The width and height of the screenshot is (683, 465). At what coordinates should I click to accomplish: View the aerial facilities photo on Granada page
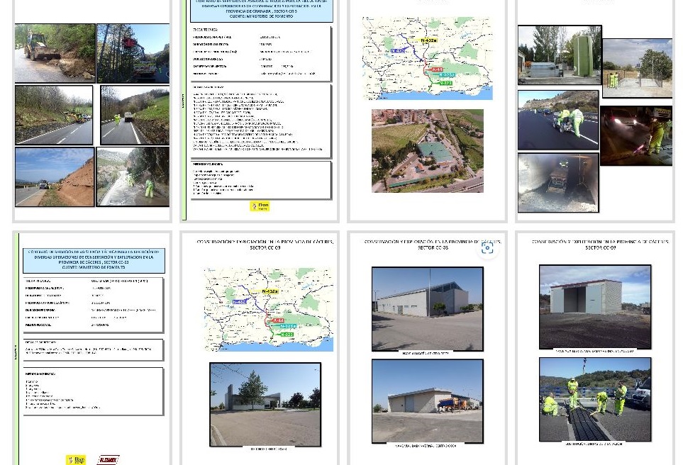pos(428,150)
